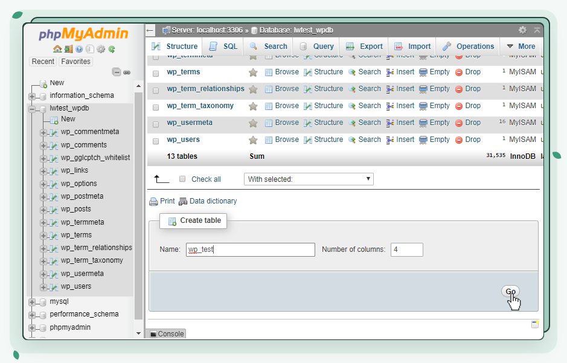567x363 pixels.
Task: Click the link chain icon in the navigation panel
Action: pos(127,72)
